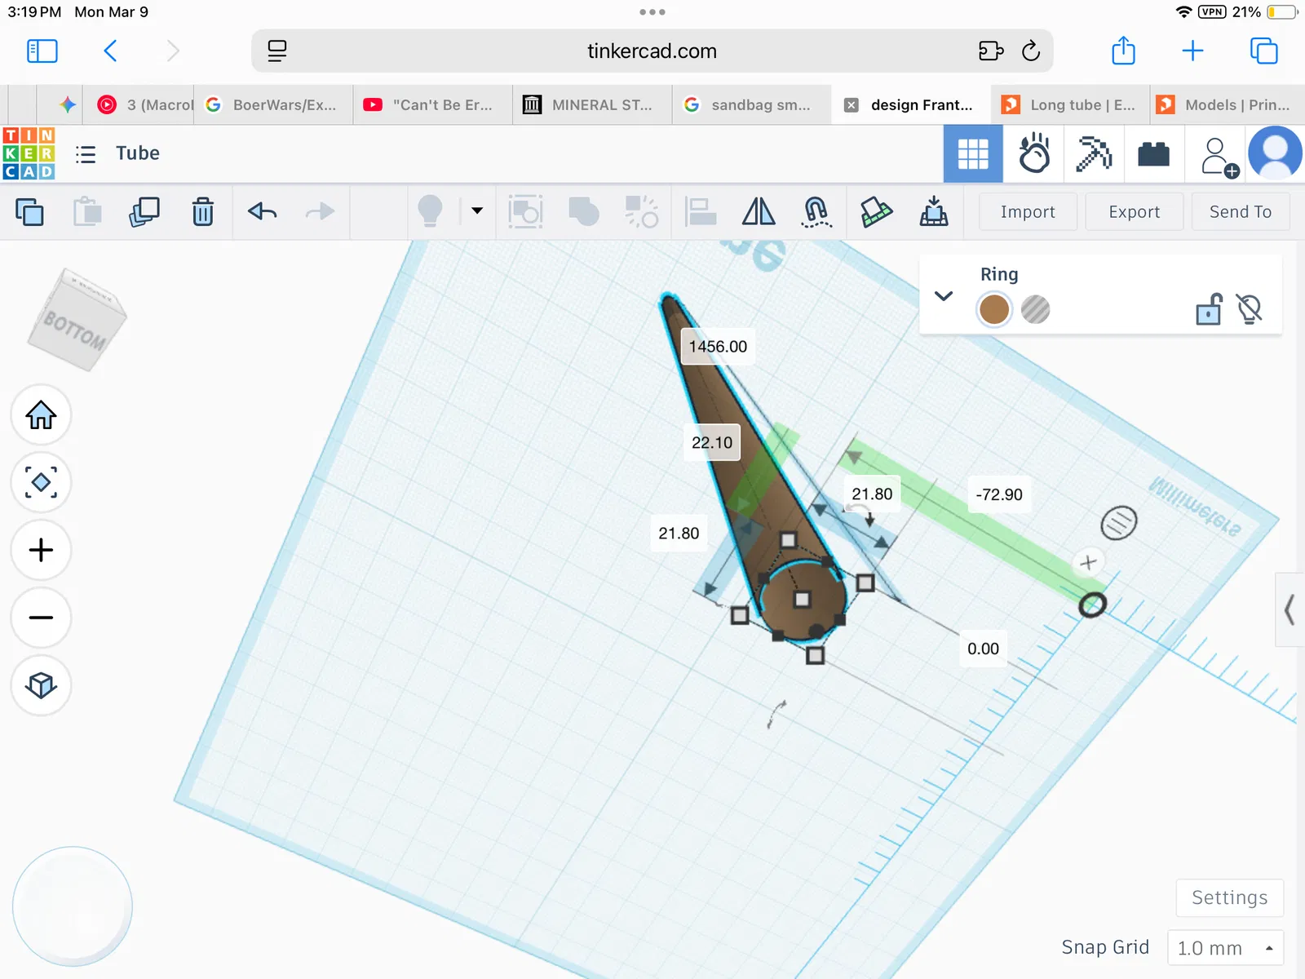Click the Align tool icon
This screenshot has height=979, width=1305.
click(x=701, y=212)
